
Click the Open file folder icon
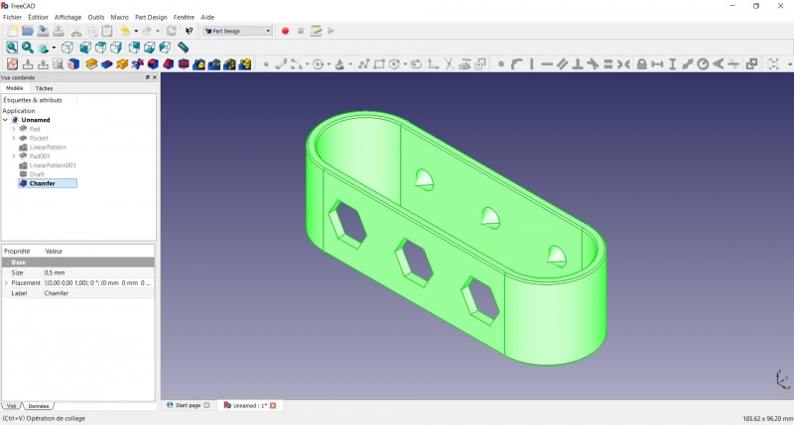point(28,31)
